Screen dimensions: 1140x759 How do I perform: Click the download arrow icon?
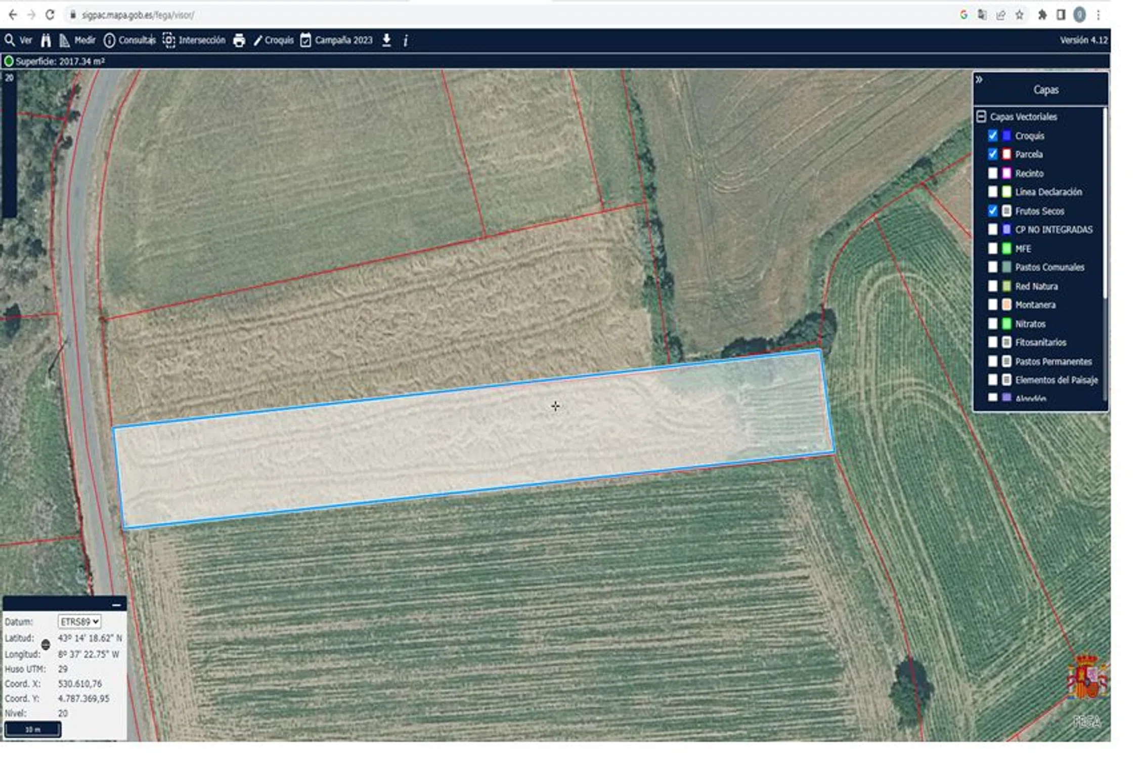pos(386,40)
